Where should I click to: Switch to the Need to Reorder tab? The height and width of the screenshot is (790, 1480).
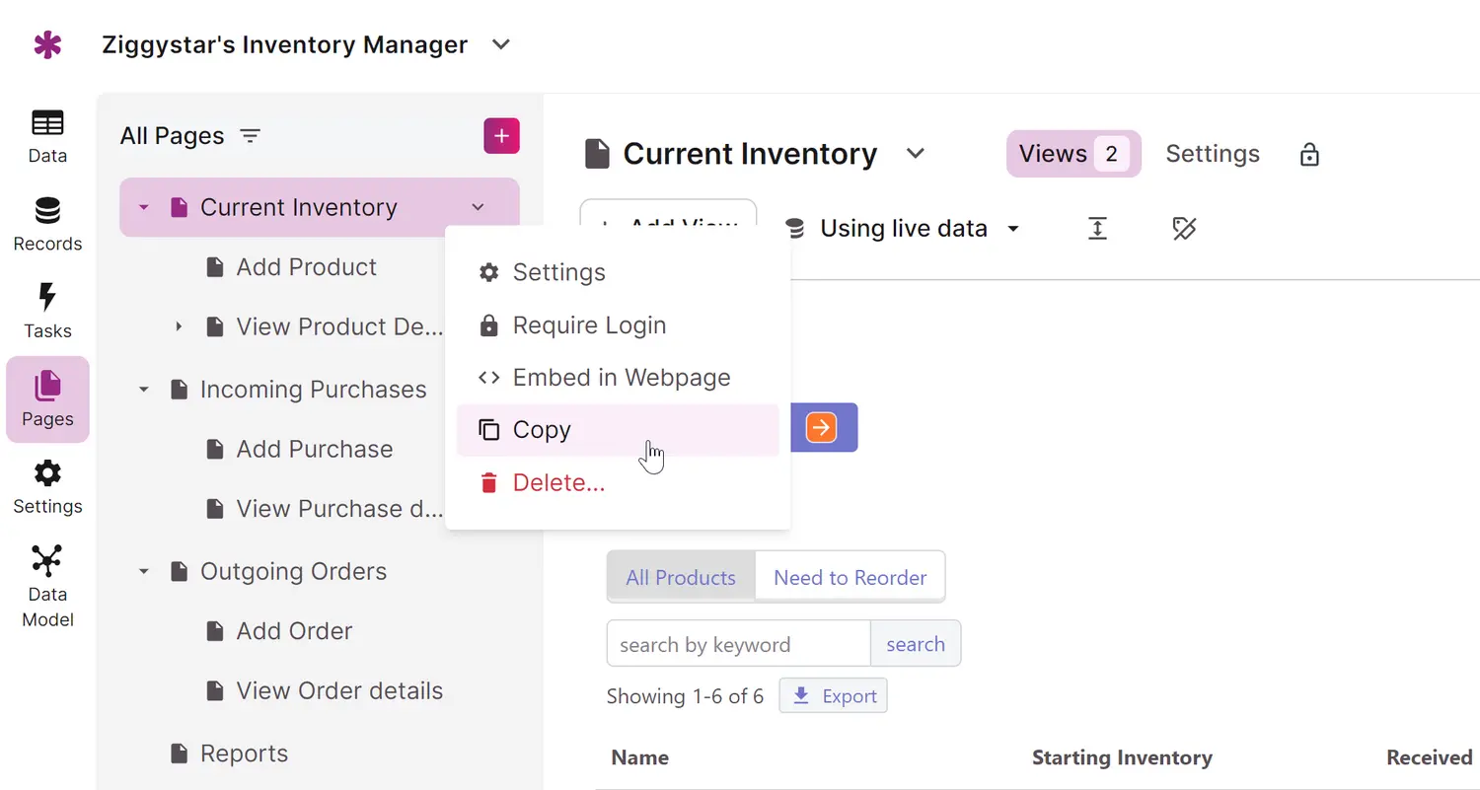click(x=850, y=578)
